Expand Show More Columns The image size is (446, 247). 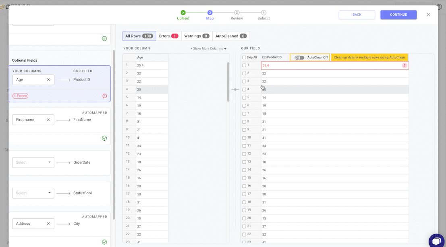(x=208, y=48)
